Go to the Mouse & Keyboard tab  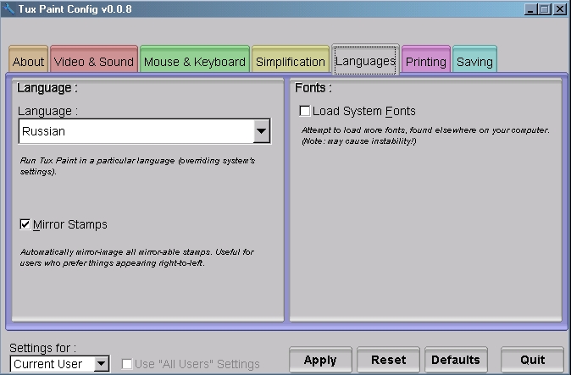[x=194, y=62]
